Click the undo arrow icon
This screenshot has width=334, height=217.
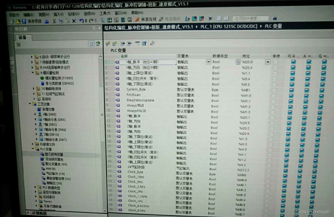(82, 21)
